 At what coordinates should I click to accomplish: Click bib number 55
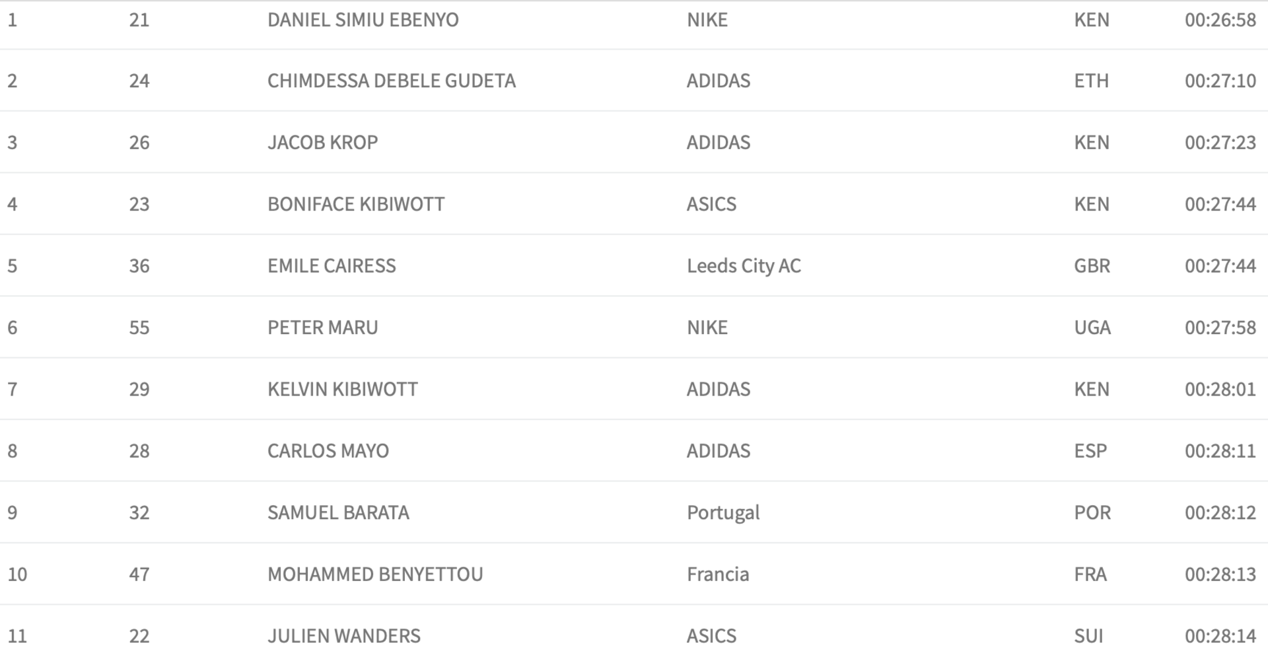[139, 328]
